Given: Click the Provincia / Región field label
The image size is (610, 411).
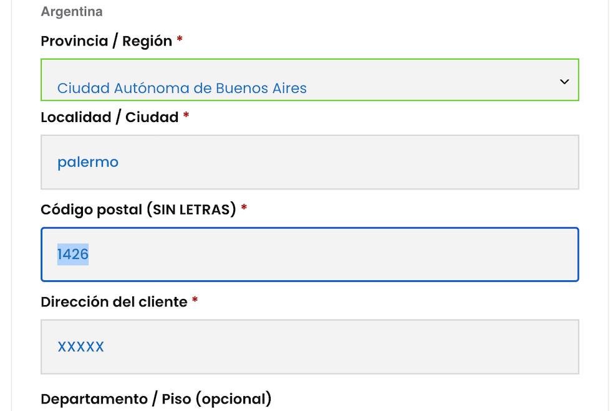Looking at the screenshot, I should 106,41.
